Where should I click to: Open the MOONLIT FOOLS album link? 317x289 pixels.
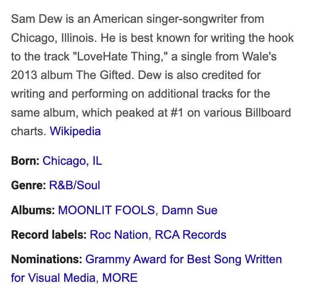(106, 210)
